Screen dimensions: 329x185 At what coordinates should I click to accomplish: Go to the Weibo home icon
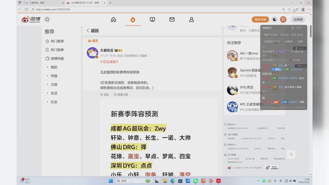(x=114, y=19)
